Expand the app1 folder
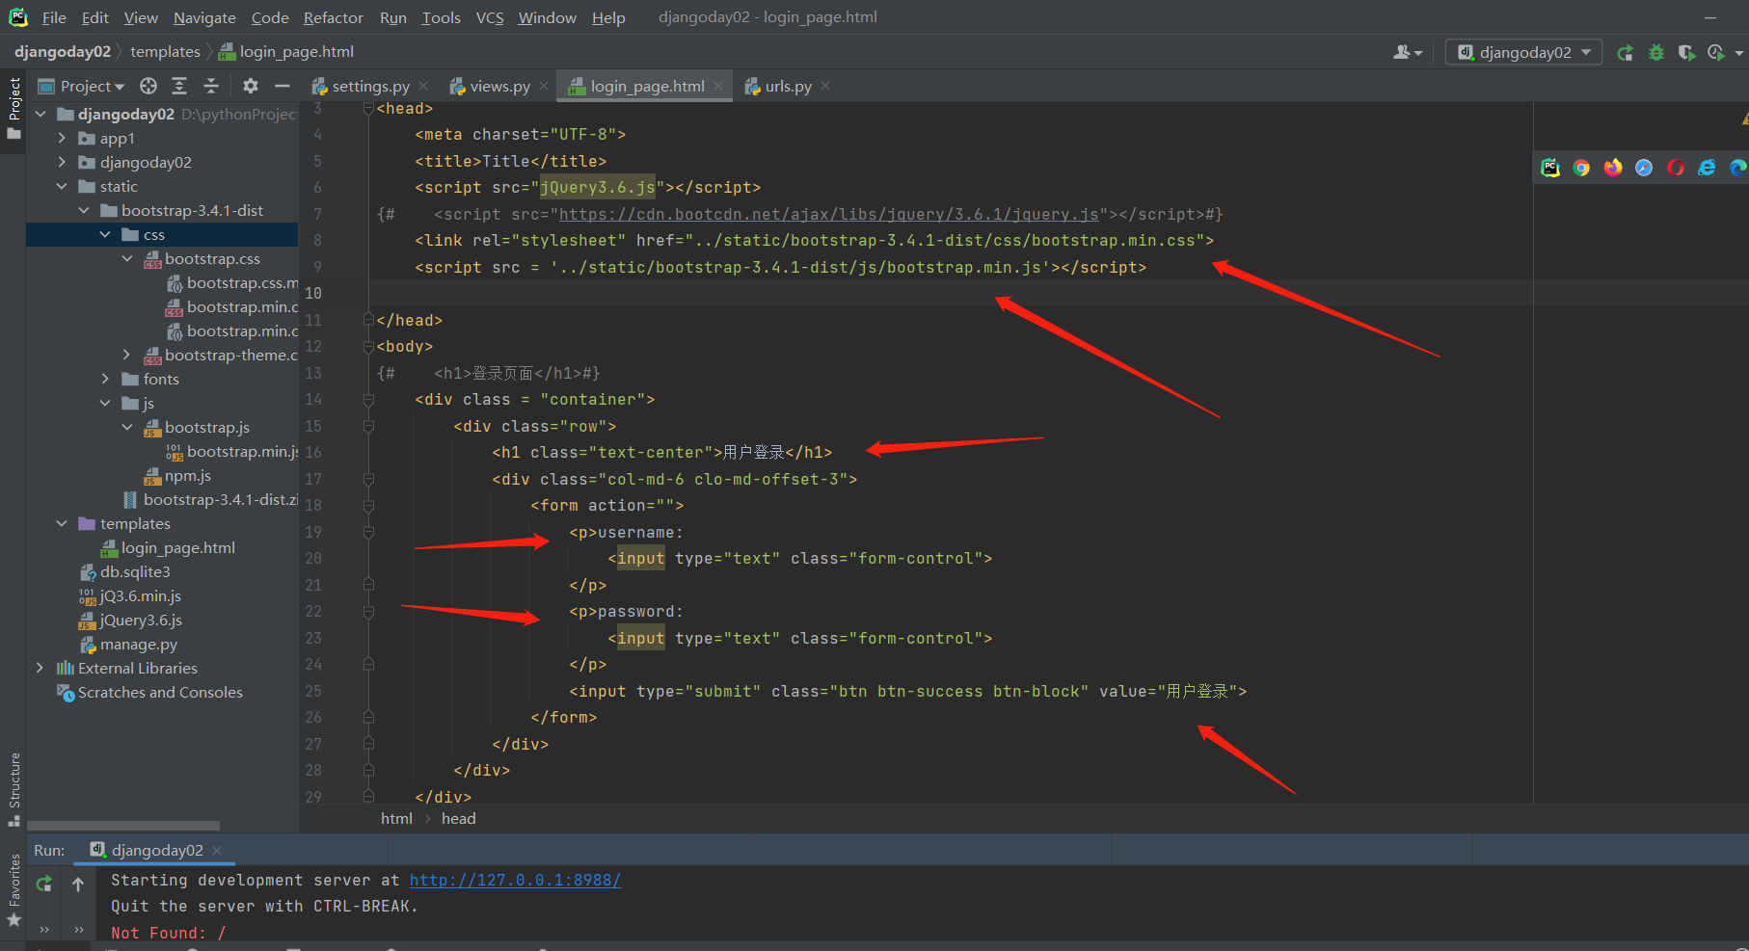The image size is (1749, 951). point(62,138)
